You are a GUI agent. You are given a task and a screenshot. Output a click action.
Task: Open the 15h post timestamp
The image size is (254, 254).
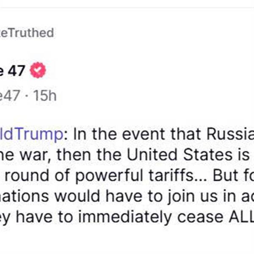coord(45,96)
